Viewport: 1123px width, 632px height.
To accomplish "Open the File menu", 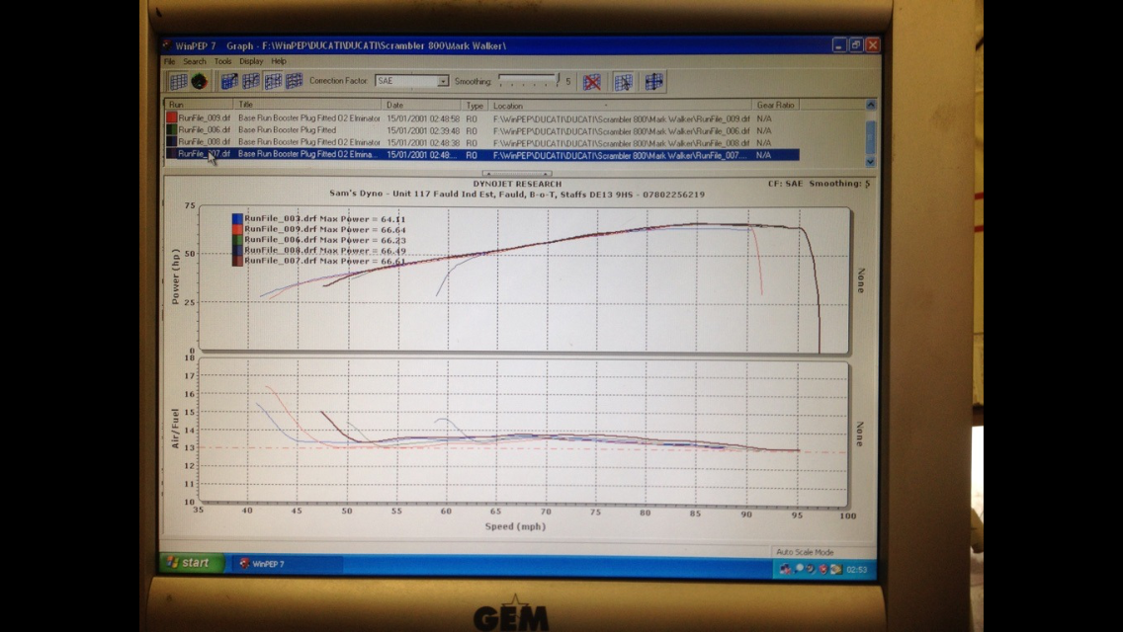I will pyautogui.click(x=170, y=61).
